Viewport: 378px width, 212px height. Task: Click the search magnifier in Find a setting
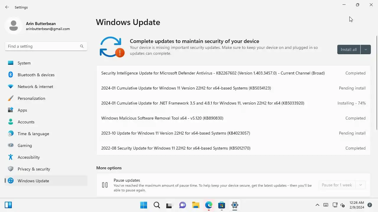click(82, 46)
